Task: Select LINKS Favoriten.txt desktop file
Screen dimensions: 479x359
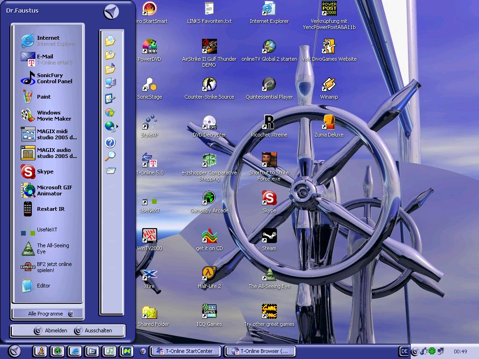Action: point(209,14)
